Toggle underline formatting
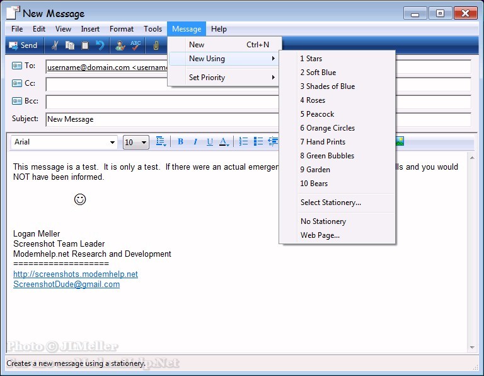Viewport: 484px width, 376px height. [210, 142]
